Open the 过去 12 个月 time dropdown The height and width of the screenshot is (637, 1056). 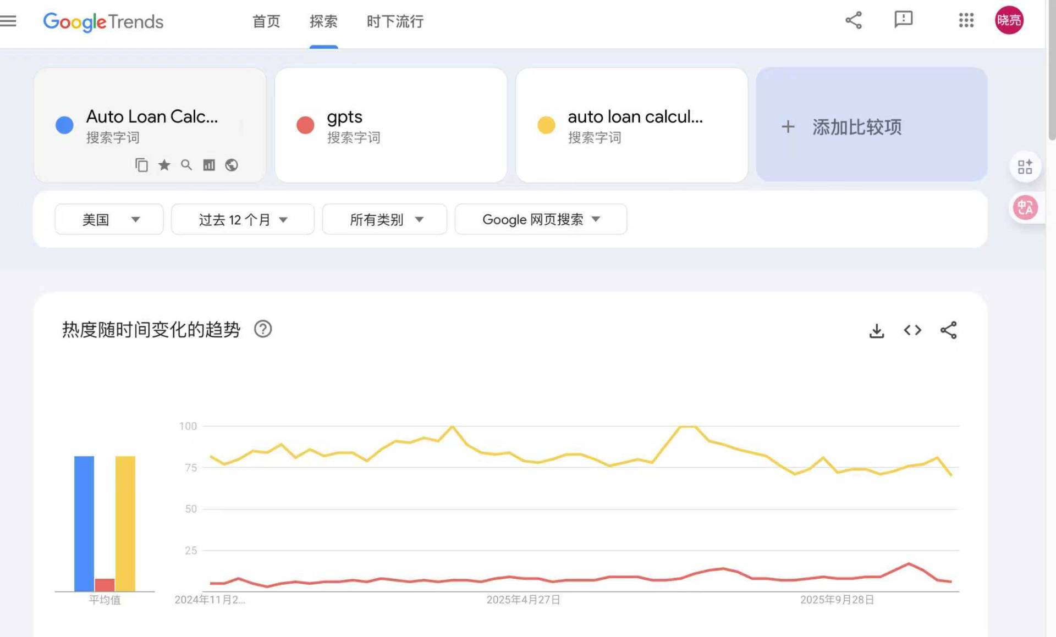tap(243, 219)
